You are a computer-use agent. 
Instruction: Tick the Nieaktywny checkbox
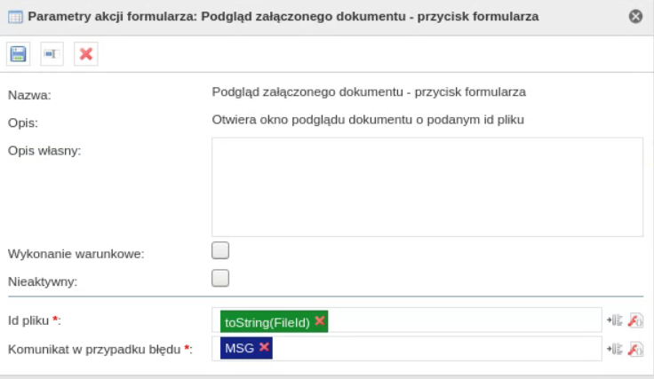point(220,278)
